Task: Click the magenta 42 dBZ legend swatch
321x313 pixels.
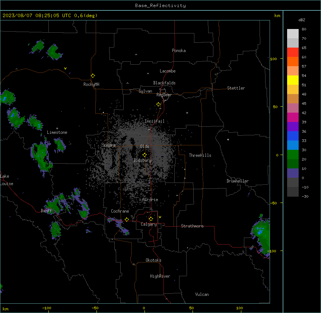Action: pyautogui.click(x=293, y=117)
